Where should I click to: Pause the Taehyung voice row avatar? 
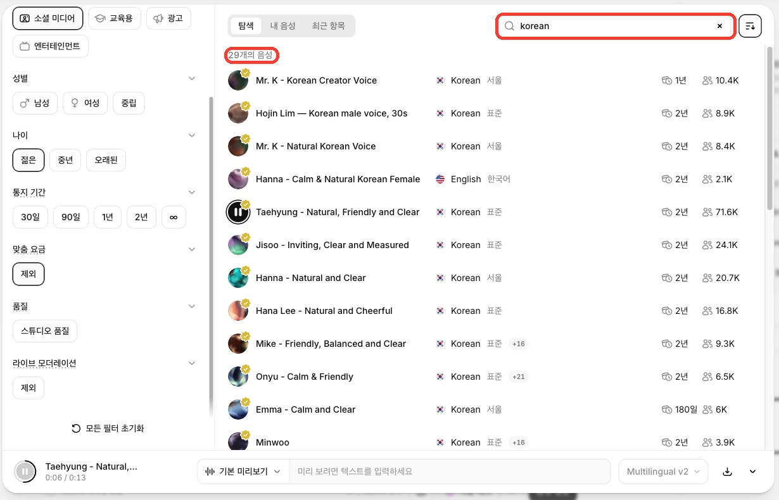coord(238,212)
